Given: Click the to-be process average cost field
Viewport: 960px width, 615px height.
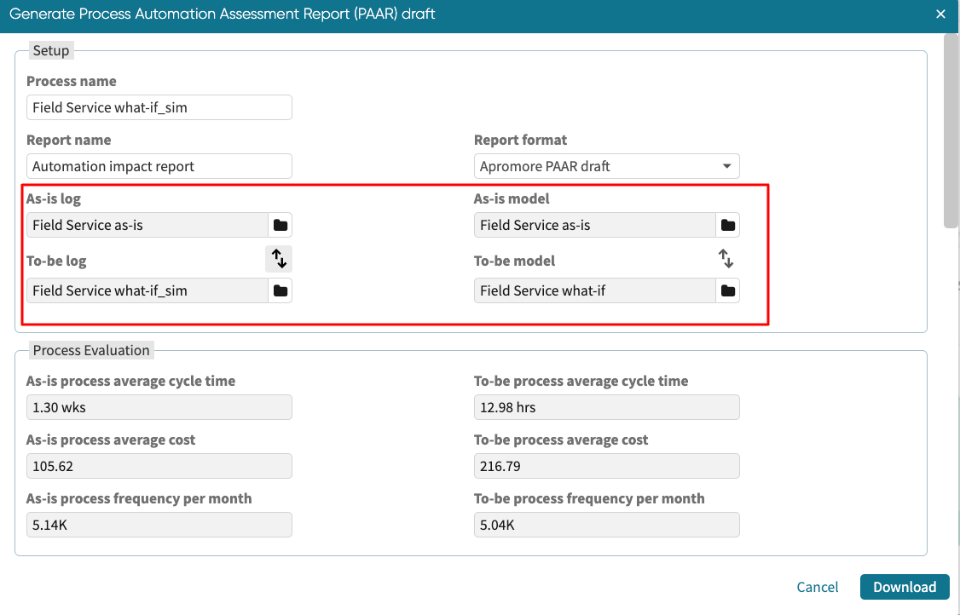Looking at the screenshot, I should click(x=606, y=466).
